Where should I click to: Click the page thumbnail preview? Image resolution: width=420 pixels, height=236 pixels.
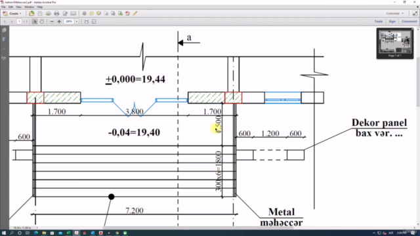395,42
